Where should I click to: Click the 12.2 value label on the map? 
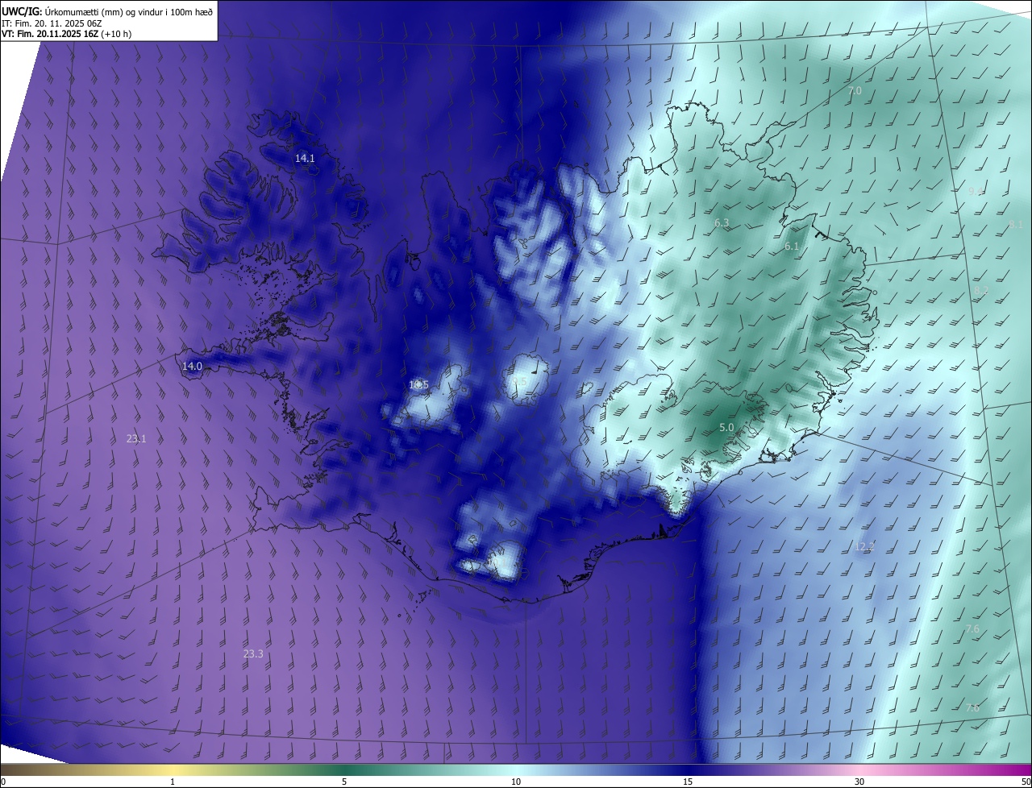coord(864,547)
